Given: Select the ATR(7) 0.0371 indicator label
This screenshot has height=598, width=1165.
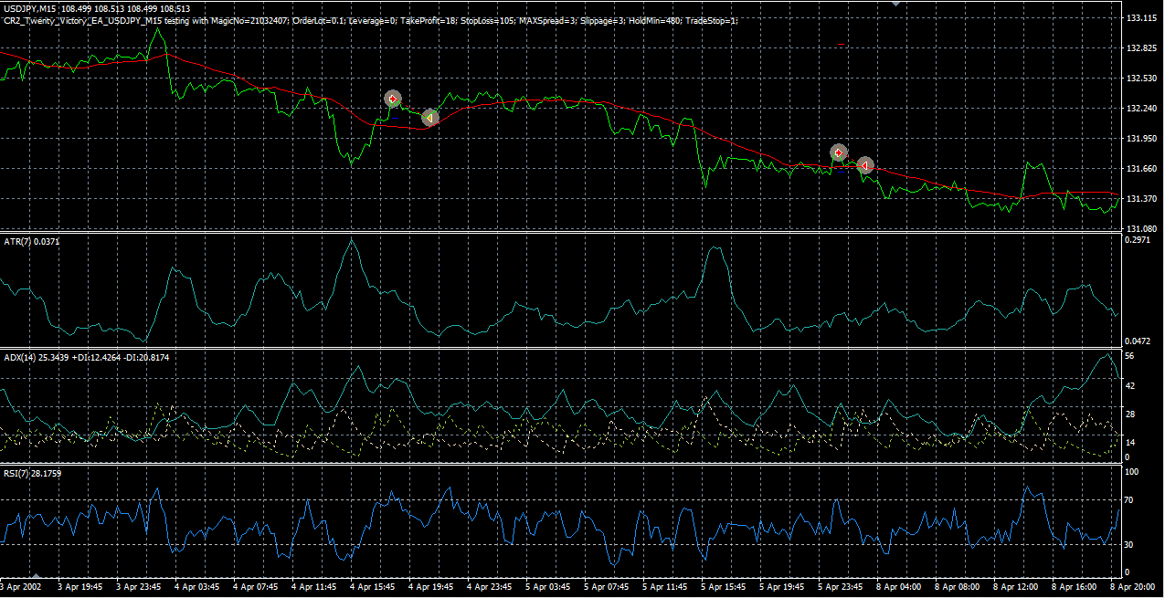Looking at the screenshot, I should point(32,241).
